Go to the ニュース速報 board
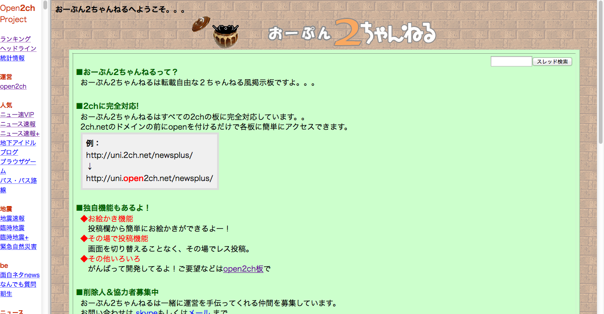The height and width of the screenshot is (314, 604). pyautogui.click(x=18, y=124)
